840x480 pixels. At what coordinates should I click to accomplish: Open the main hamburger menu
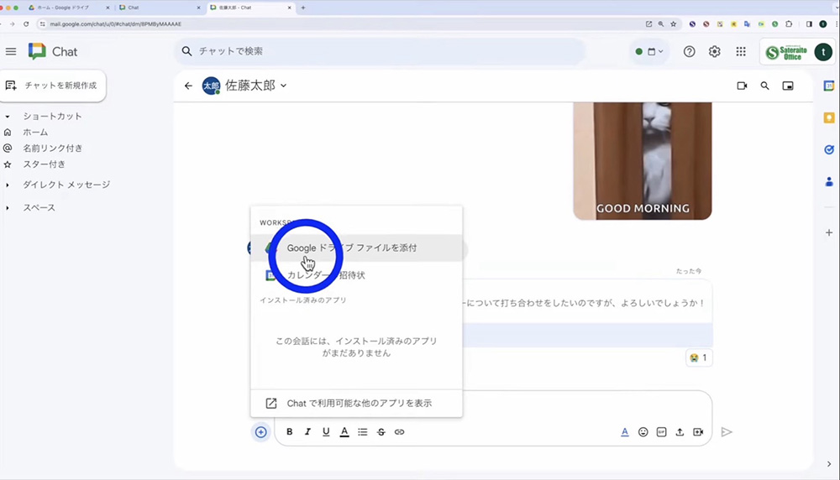coord(11,52)
